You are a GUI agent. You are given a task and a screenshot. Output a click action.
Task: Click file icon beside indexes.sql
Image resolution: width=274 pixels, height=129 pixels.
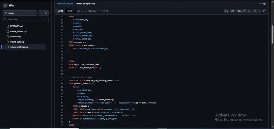(7, 37)
